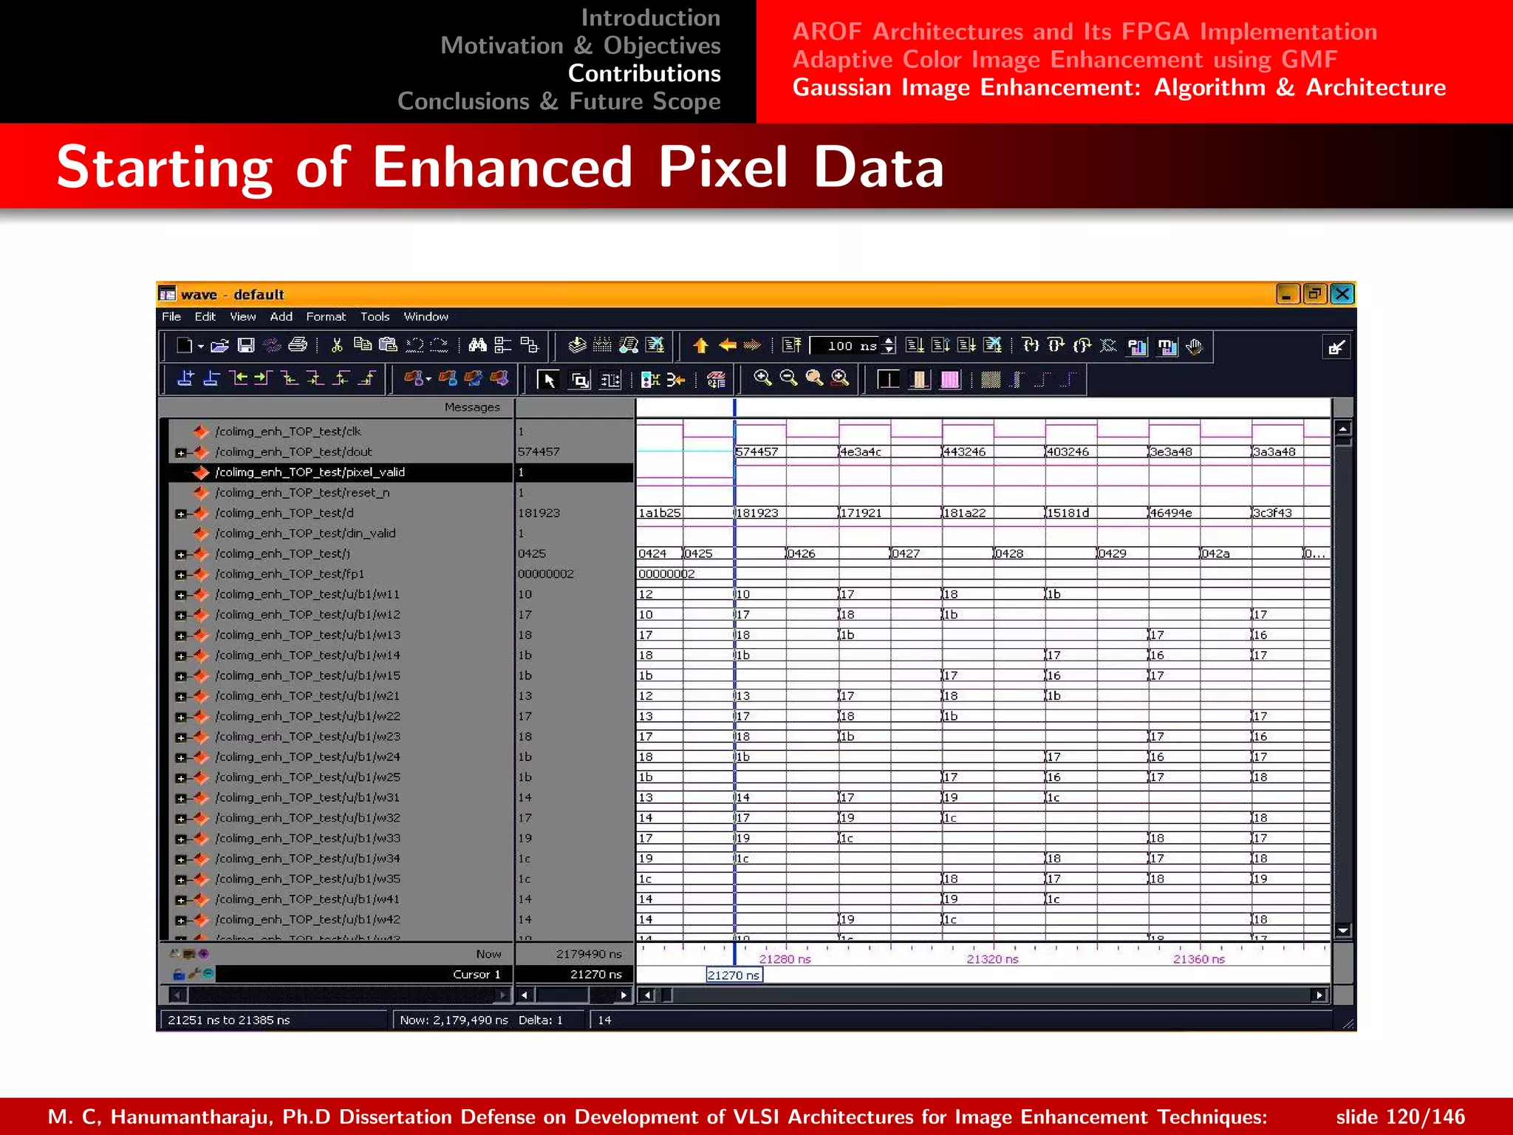Select the /colimg_enh_TOP_test/reset_n signal

[302, 493]
